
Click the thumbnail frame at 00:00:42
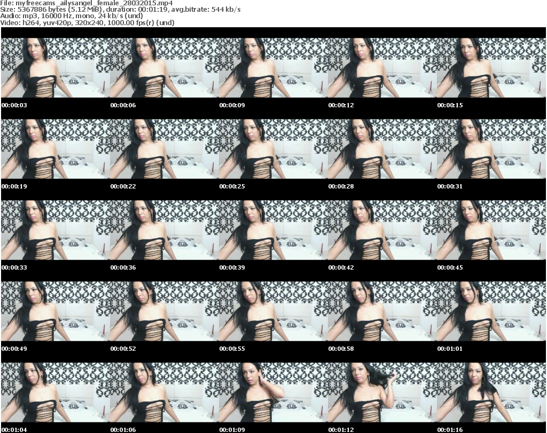coord(382,230)
